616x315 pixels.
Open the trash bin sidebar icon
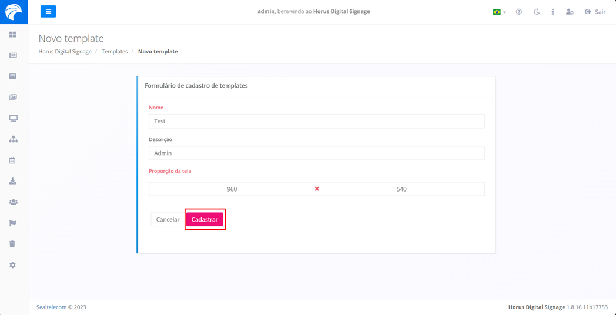pos(13,244)
